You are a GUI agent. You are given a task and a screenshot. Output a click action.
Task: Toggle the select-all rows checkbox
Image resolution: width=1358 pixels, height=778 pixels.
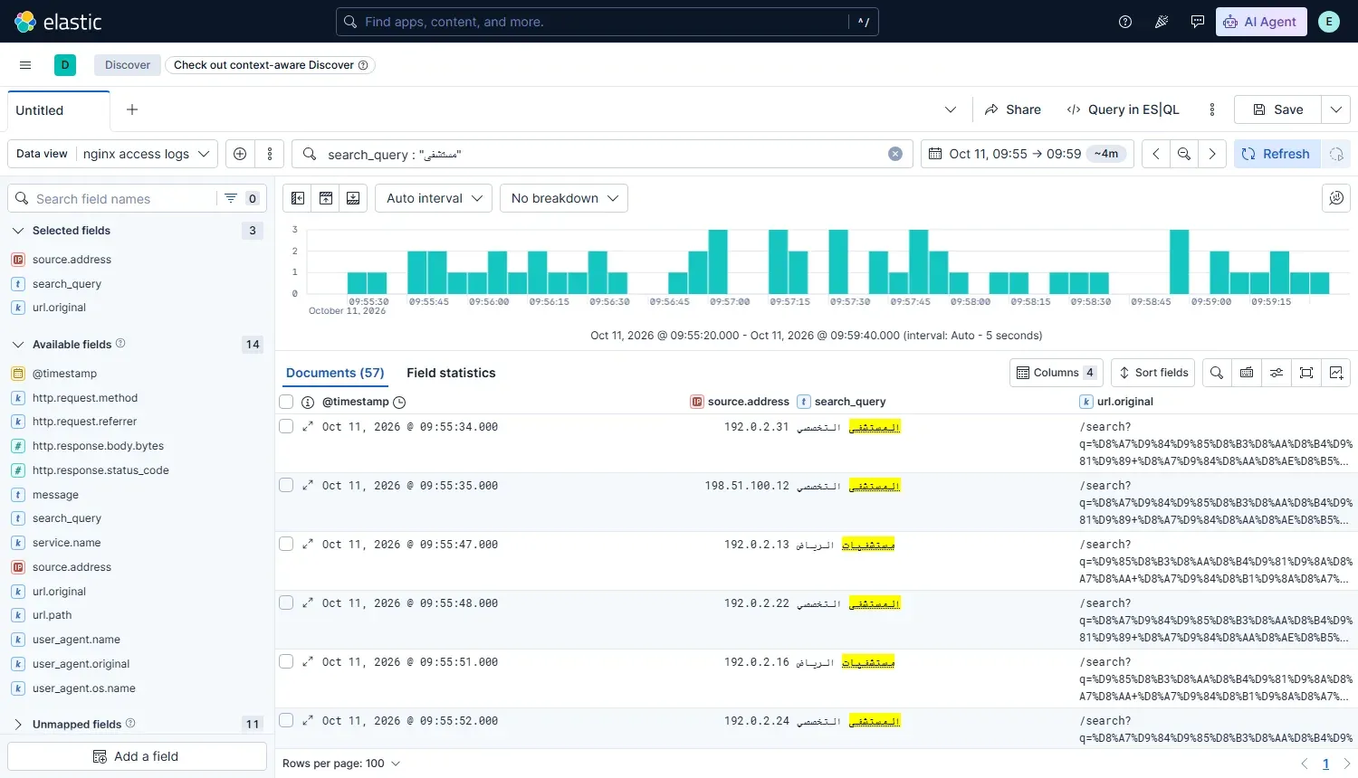(286, 402)
